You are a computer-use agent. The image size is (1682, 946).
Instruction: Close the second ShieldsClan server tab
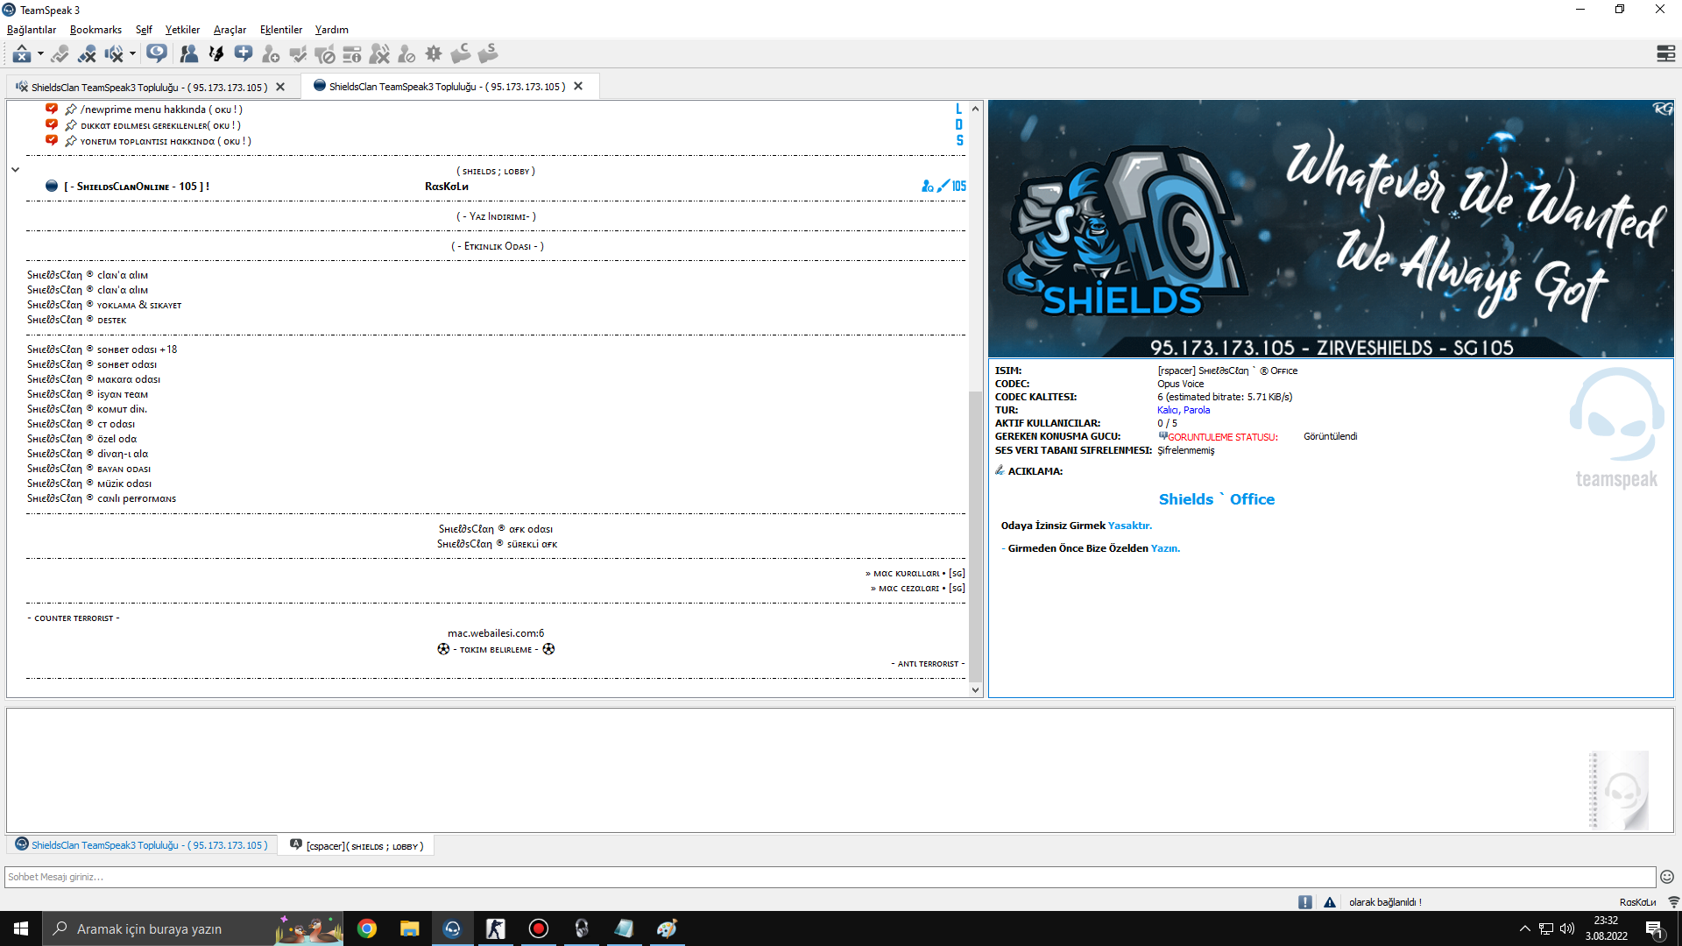coord(578,87)
